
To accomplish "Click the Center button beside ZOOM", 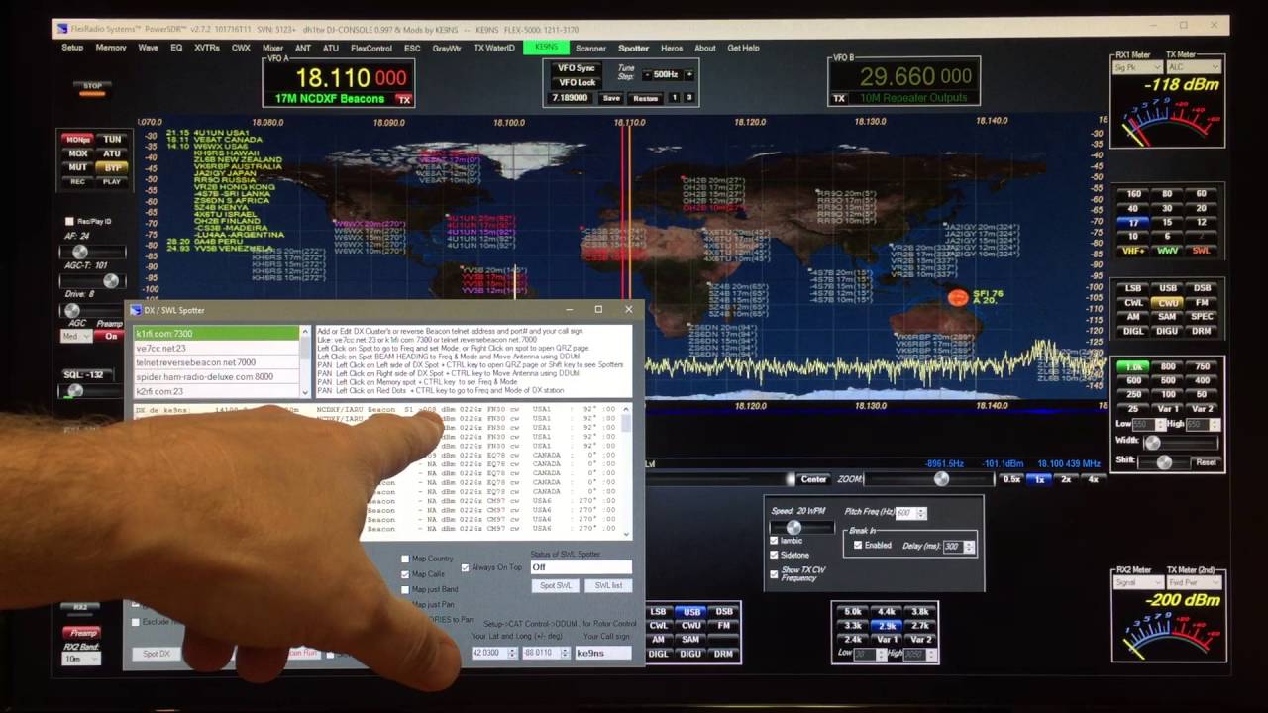I will pos(813,479).
